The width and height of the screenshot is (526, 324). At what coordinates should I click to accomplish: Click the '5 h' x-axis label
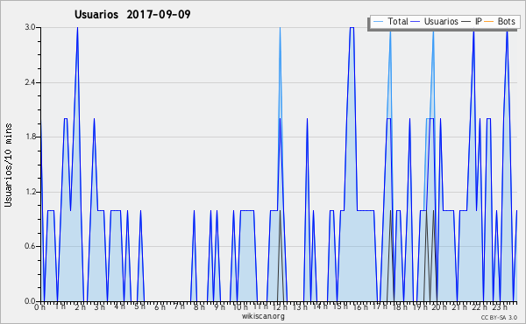pos(139,306)
